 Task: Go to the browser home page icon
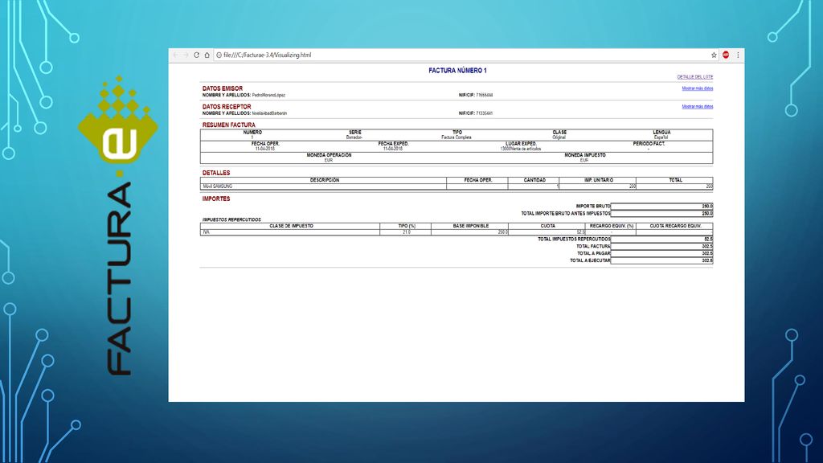(x=207, y=55)
